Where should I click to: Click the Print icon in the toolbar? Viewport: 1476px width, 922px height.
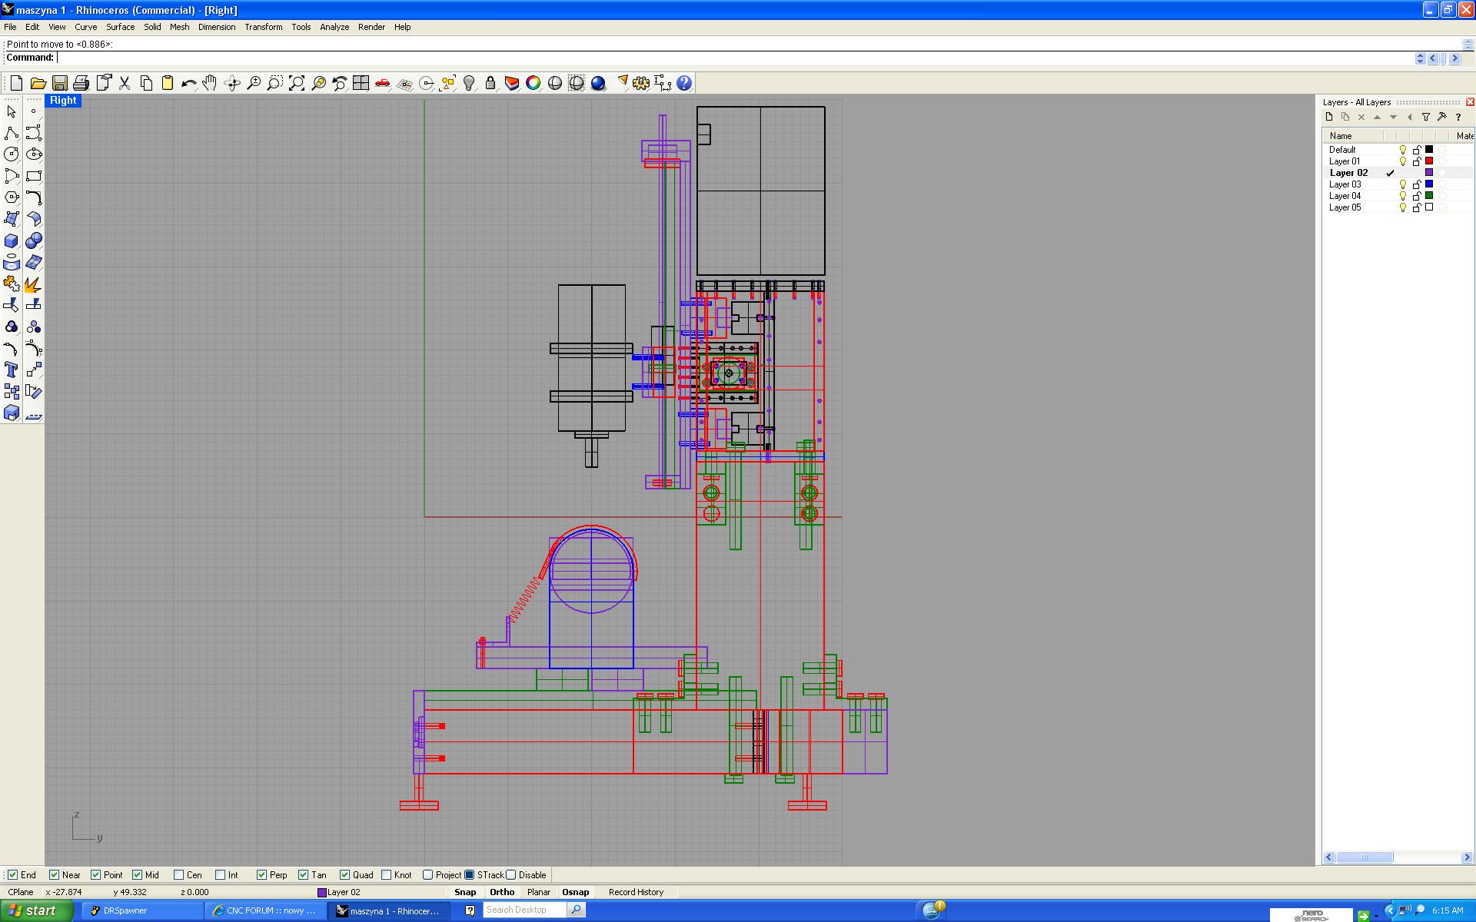(81, 83)
